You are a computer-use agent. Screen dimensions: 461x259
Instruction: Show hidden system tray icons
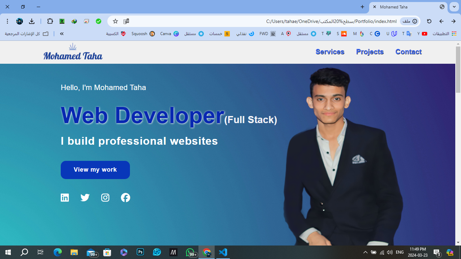coord(365,252)
